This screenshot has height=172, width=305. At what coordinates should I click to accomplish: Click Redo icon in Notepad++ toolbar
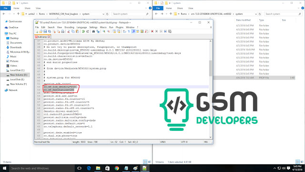click(88, 32)
